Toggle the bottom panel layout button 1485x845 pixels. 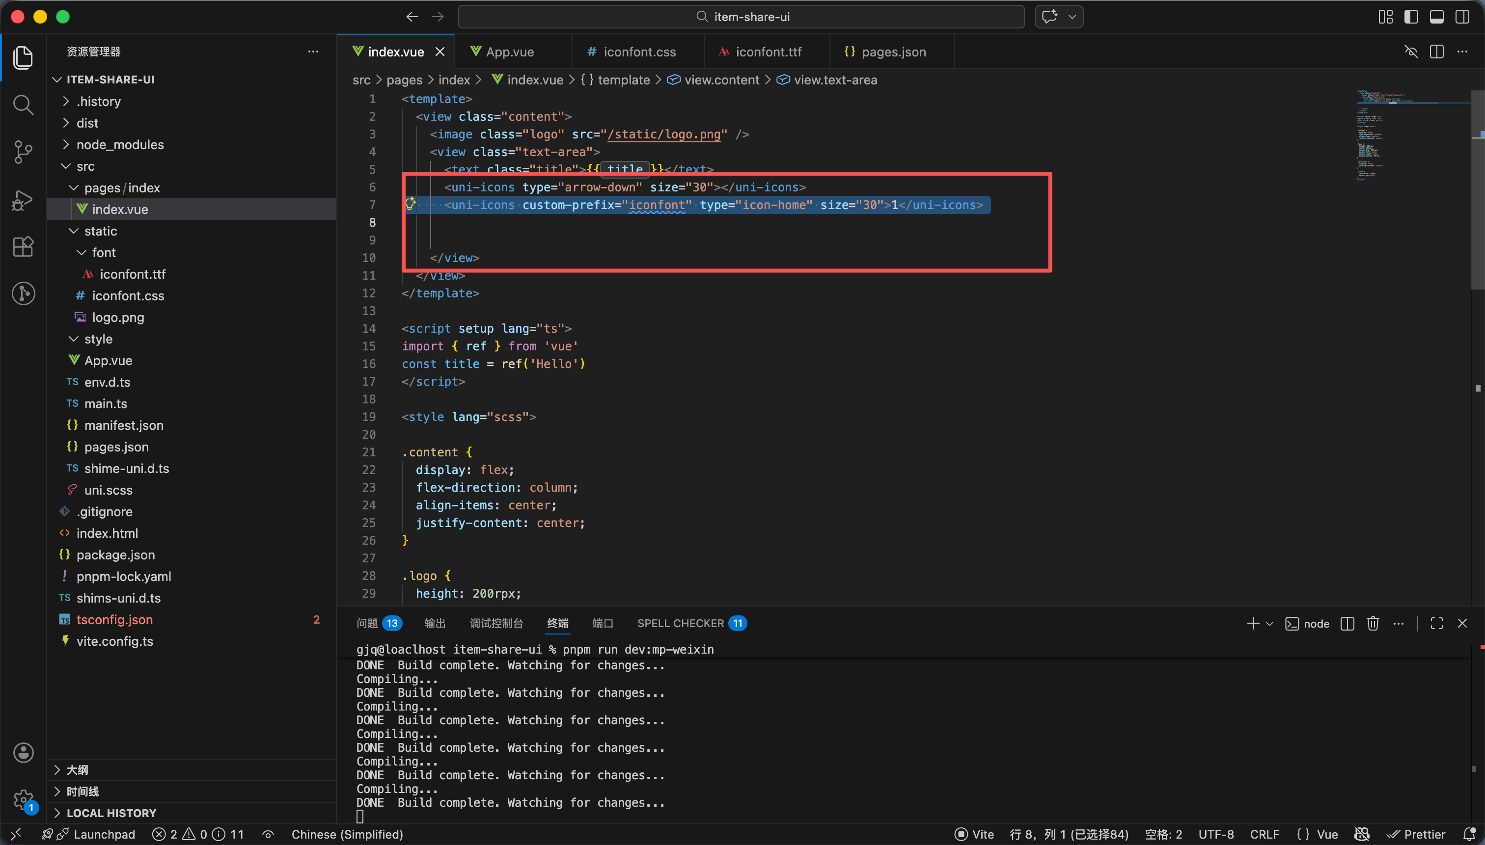point(1436,17)
